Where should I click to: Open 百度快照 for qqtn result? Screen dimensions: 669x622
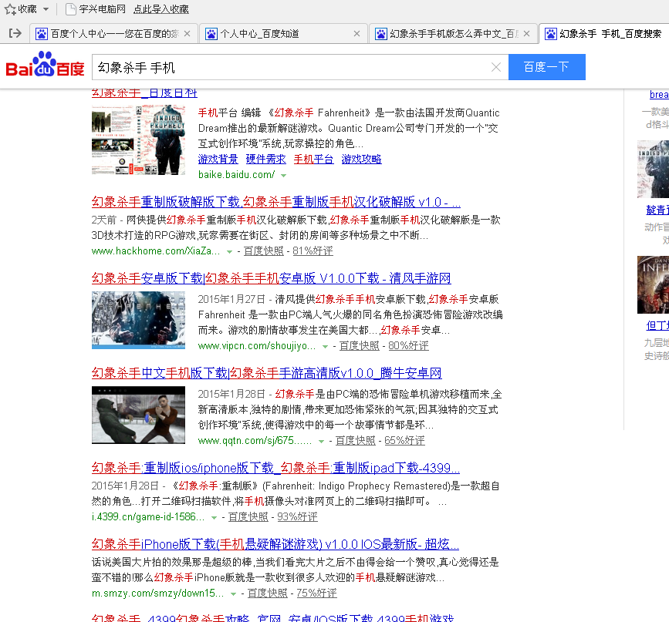pyautogui.click(x=356, y=440)
